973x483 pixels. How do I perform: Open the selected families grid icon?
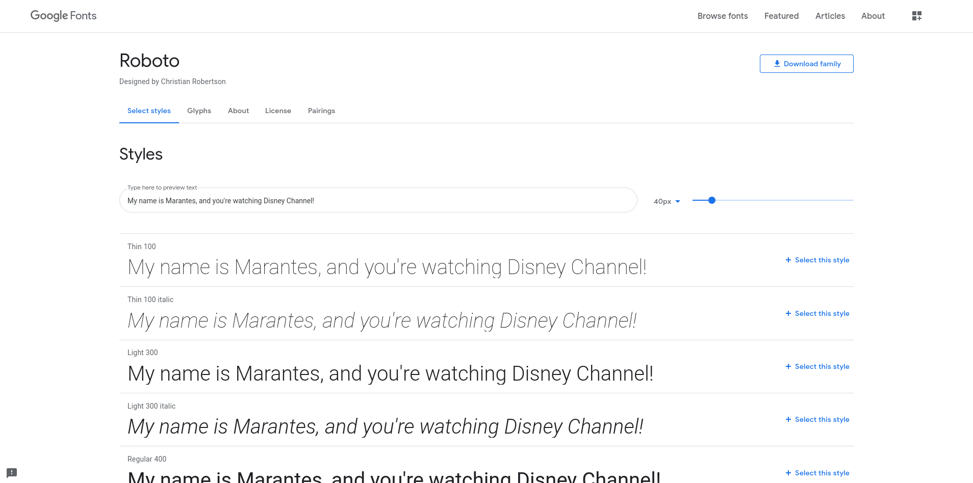pyautogui.click(x=916, y=16)
